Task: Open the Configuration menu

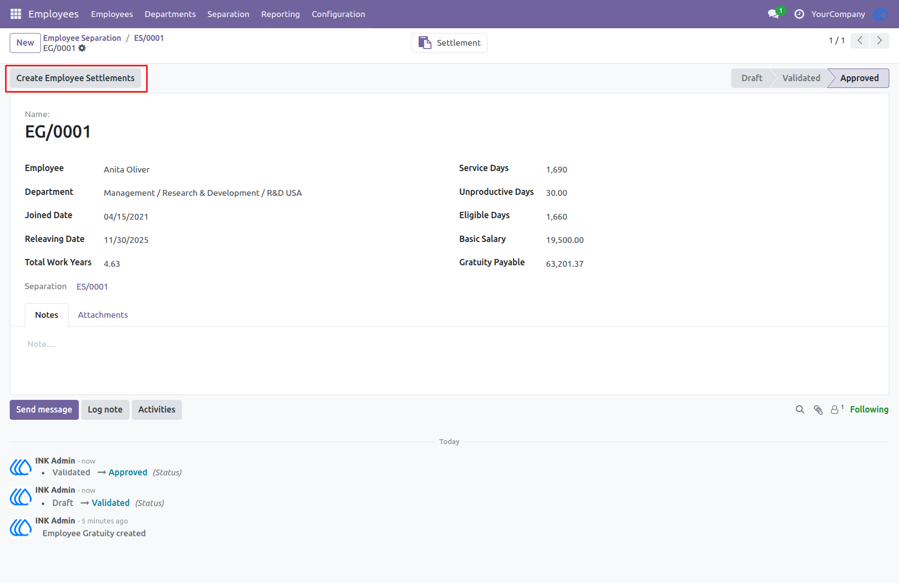Action: point(339,14)
